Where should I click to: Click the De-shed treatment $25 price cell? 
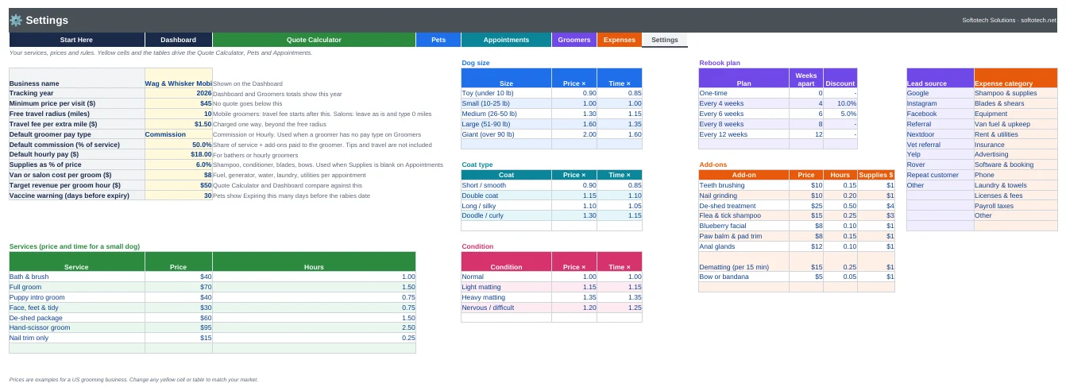[806, 205]
